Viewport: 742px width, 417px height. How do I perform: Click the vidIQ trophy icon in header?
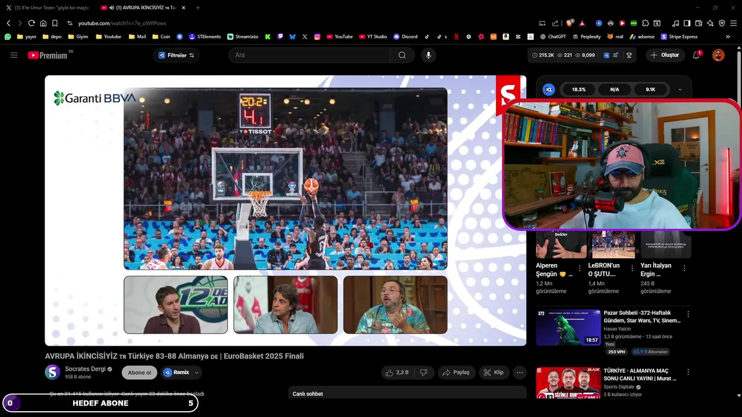pos(629,55)
